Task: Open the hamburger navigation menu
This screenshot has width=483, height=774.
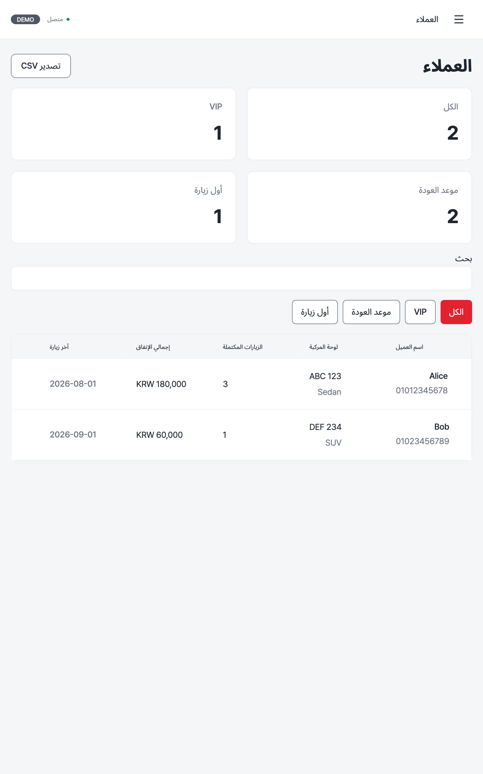Action: coord(459,20)
